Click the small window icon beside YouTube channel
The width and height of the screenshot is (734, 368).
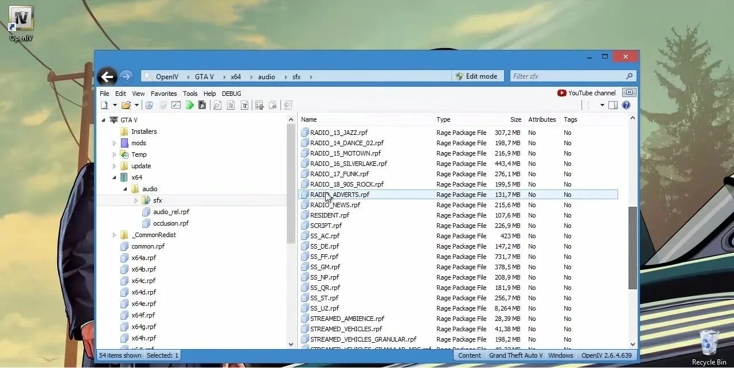(630, 92)
